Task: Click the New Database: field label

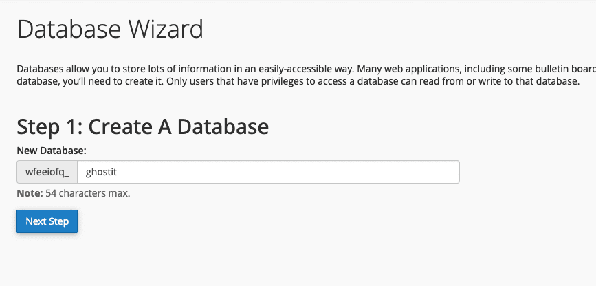Action: click(x=51, y=150)
